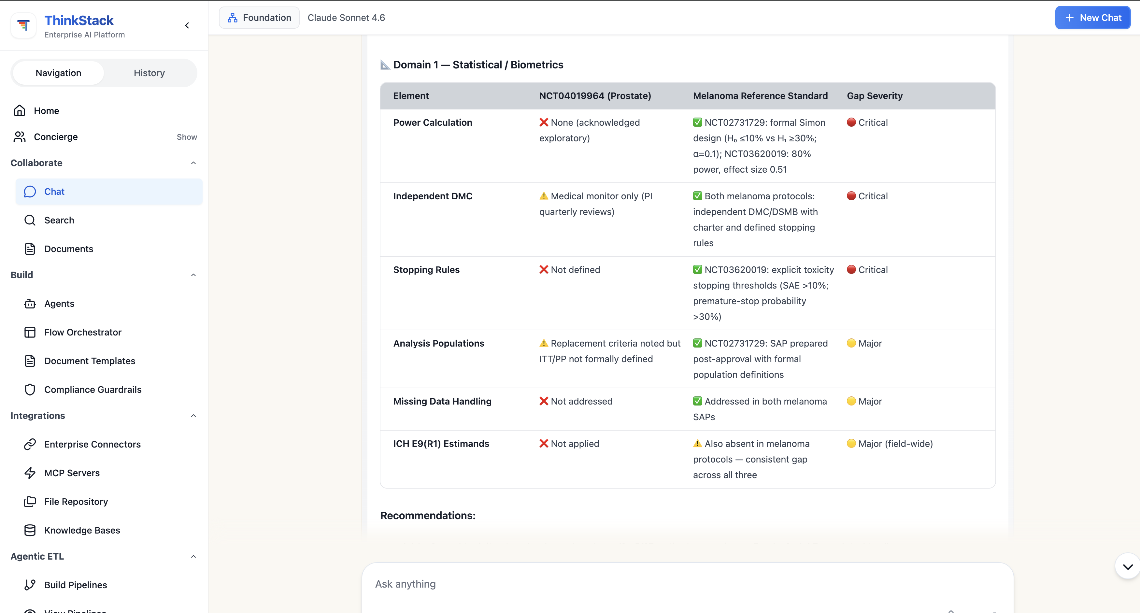The image size is (1140, 613).
Task: Click the Build Pipelines branch icon
Action: [x=30, y=585]
